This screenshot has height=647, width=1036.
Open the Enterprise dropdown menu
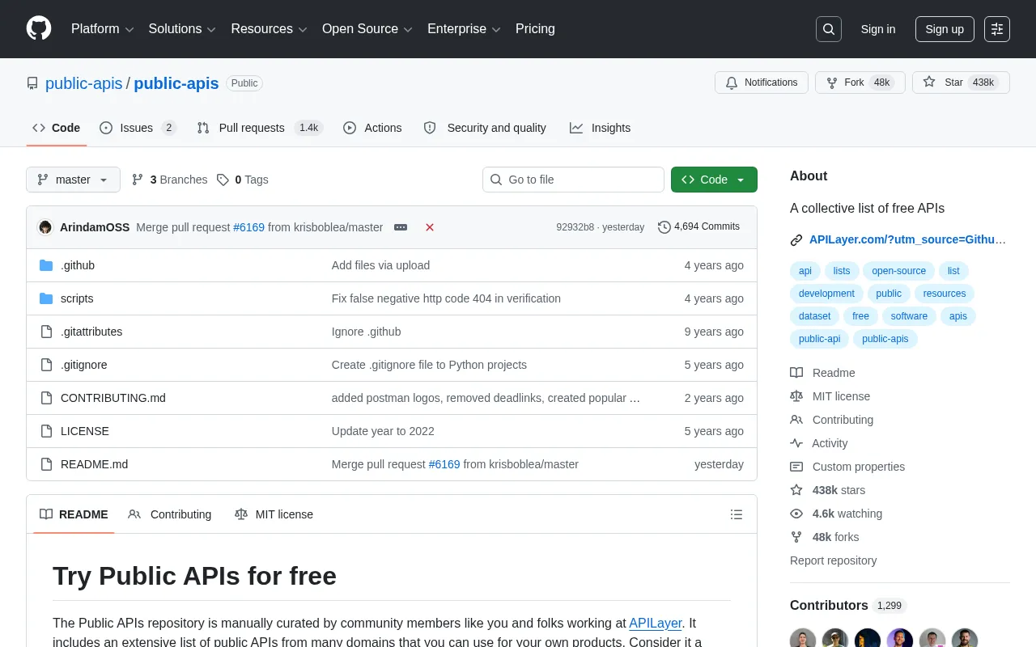[x=464, y=29]
